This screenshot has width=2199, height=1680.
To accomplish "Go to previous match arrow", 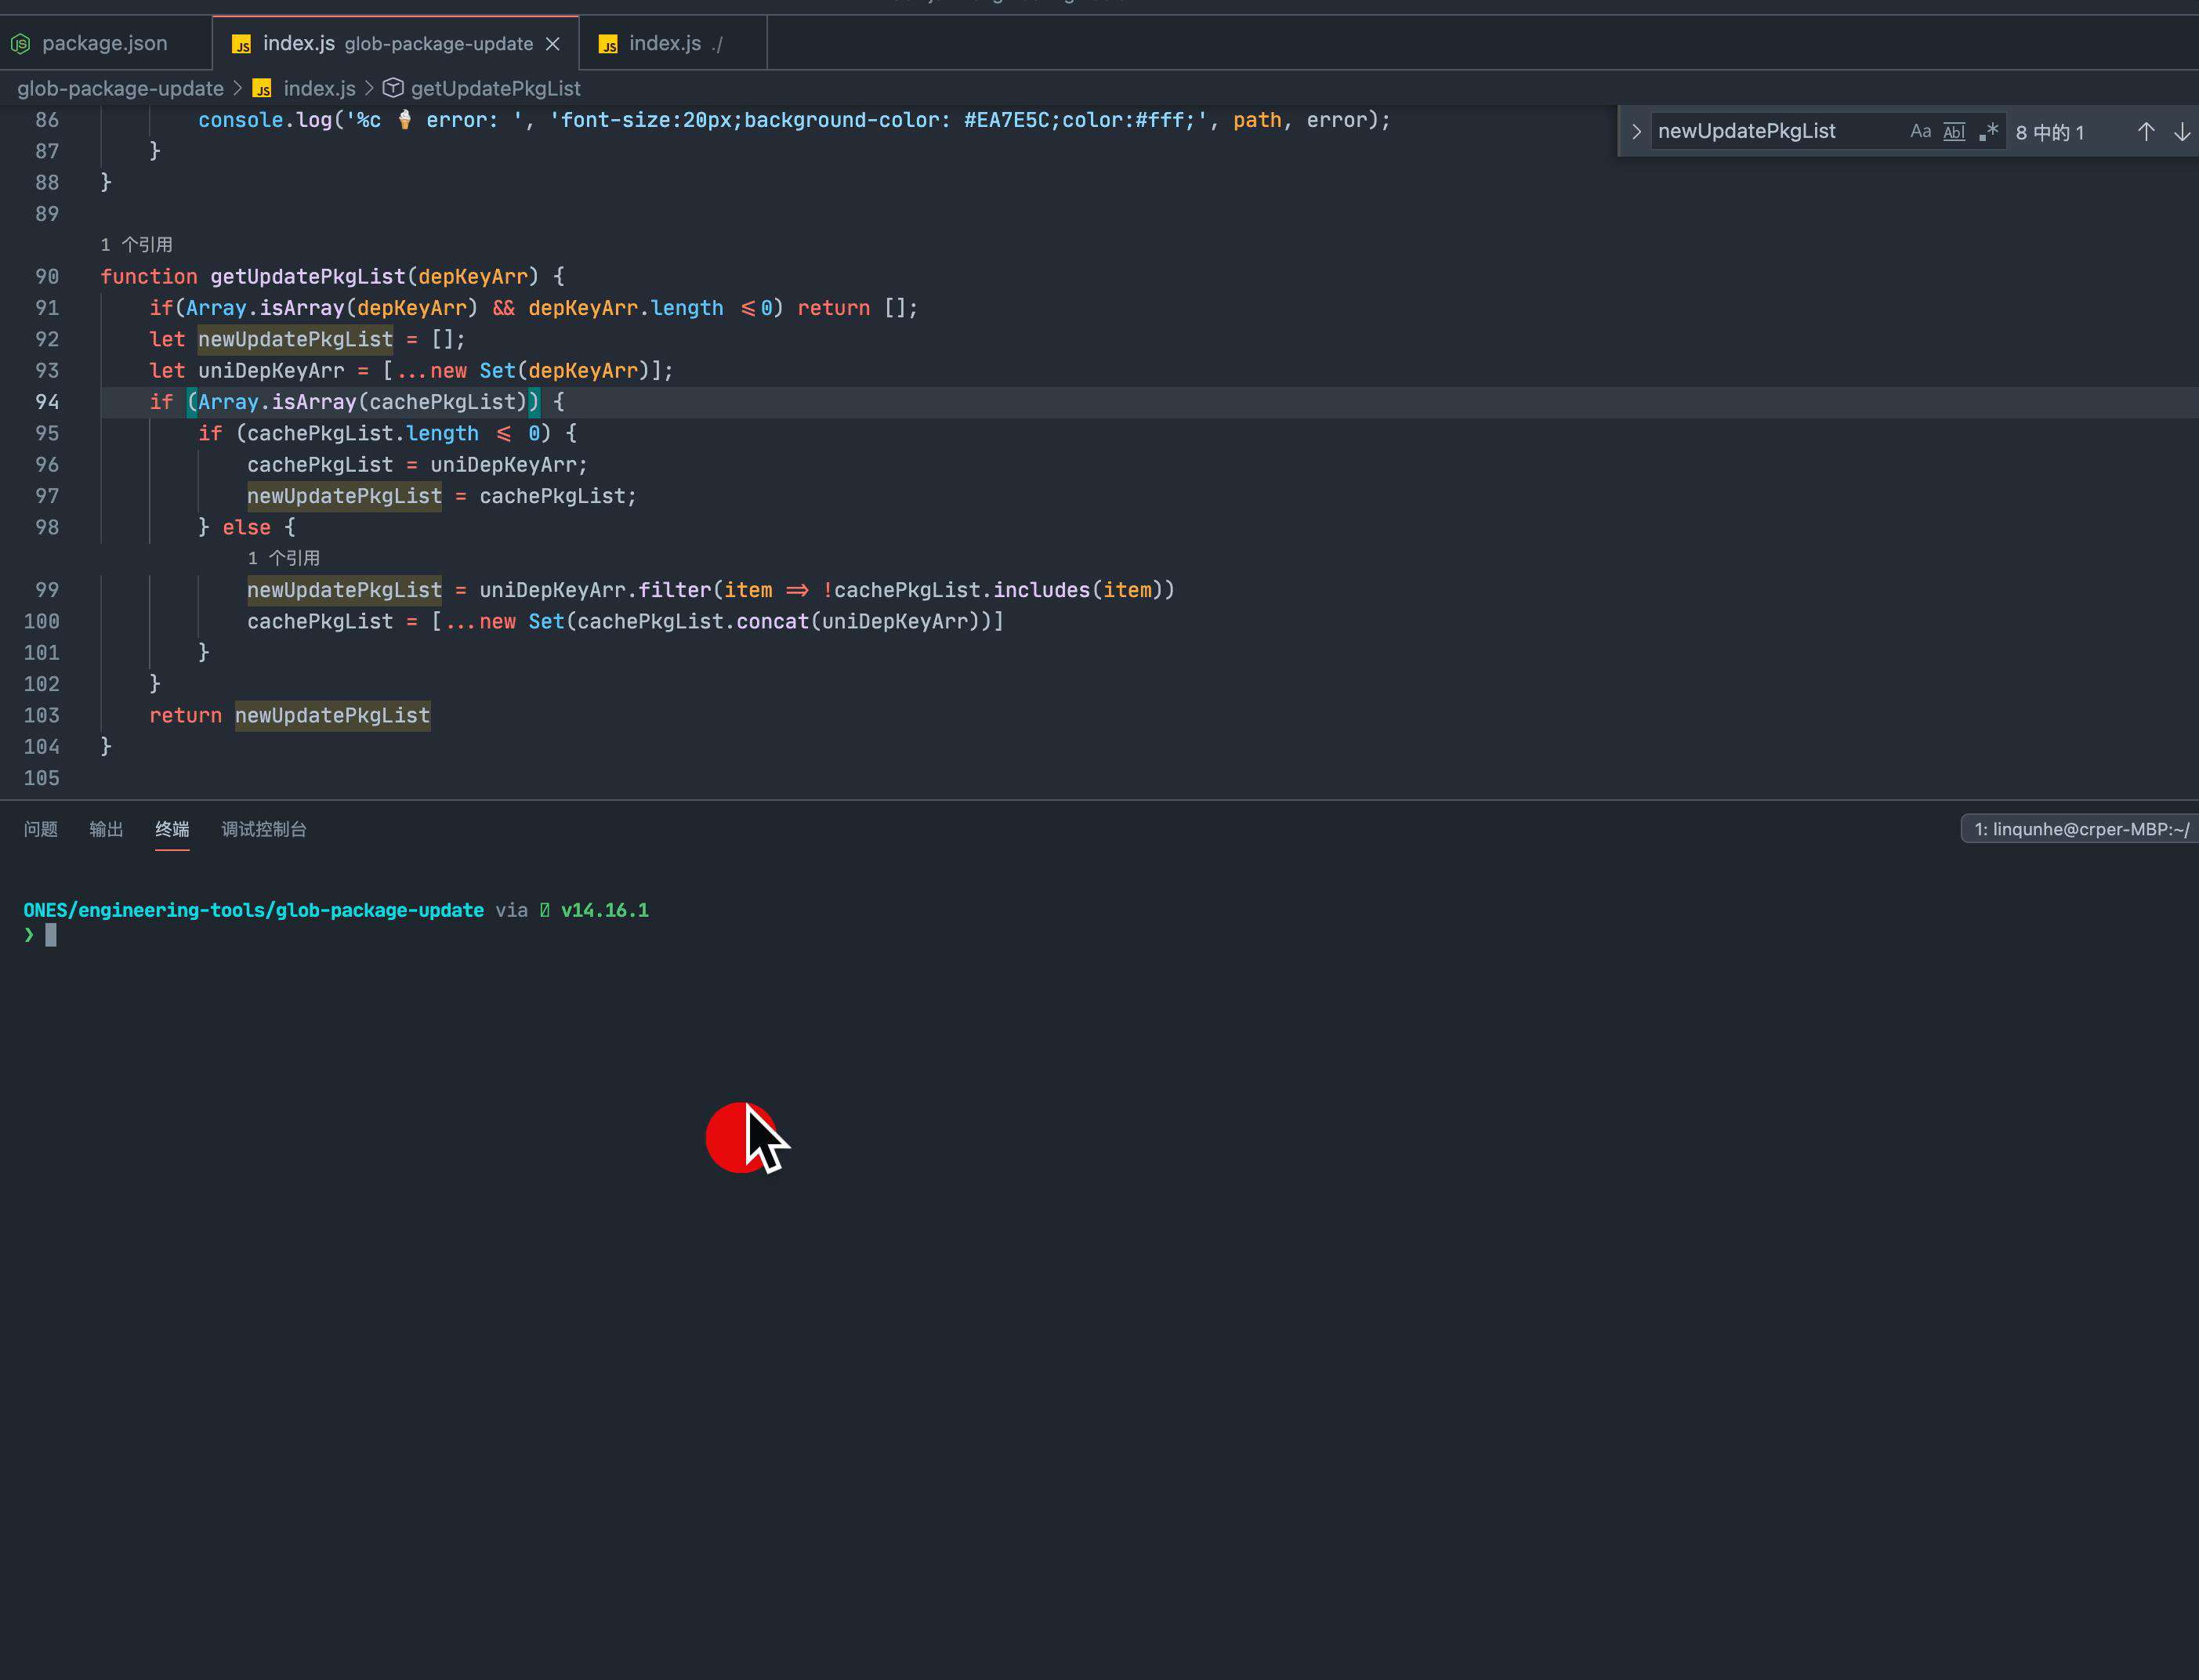I will (x=2145, y=131).
